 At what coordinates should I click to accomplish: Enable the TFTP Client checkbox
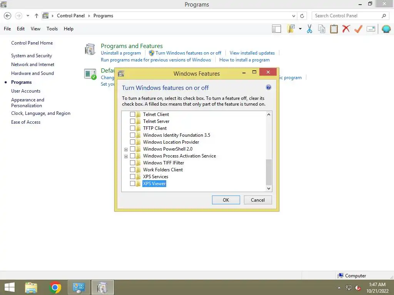pyautogui.click(x=132, y=128)
